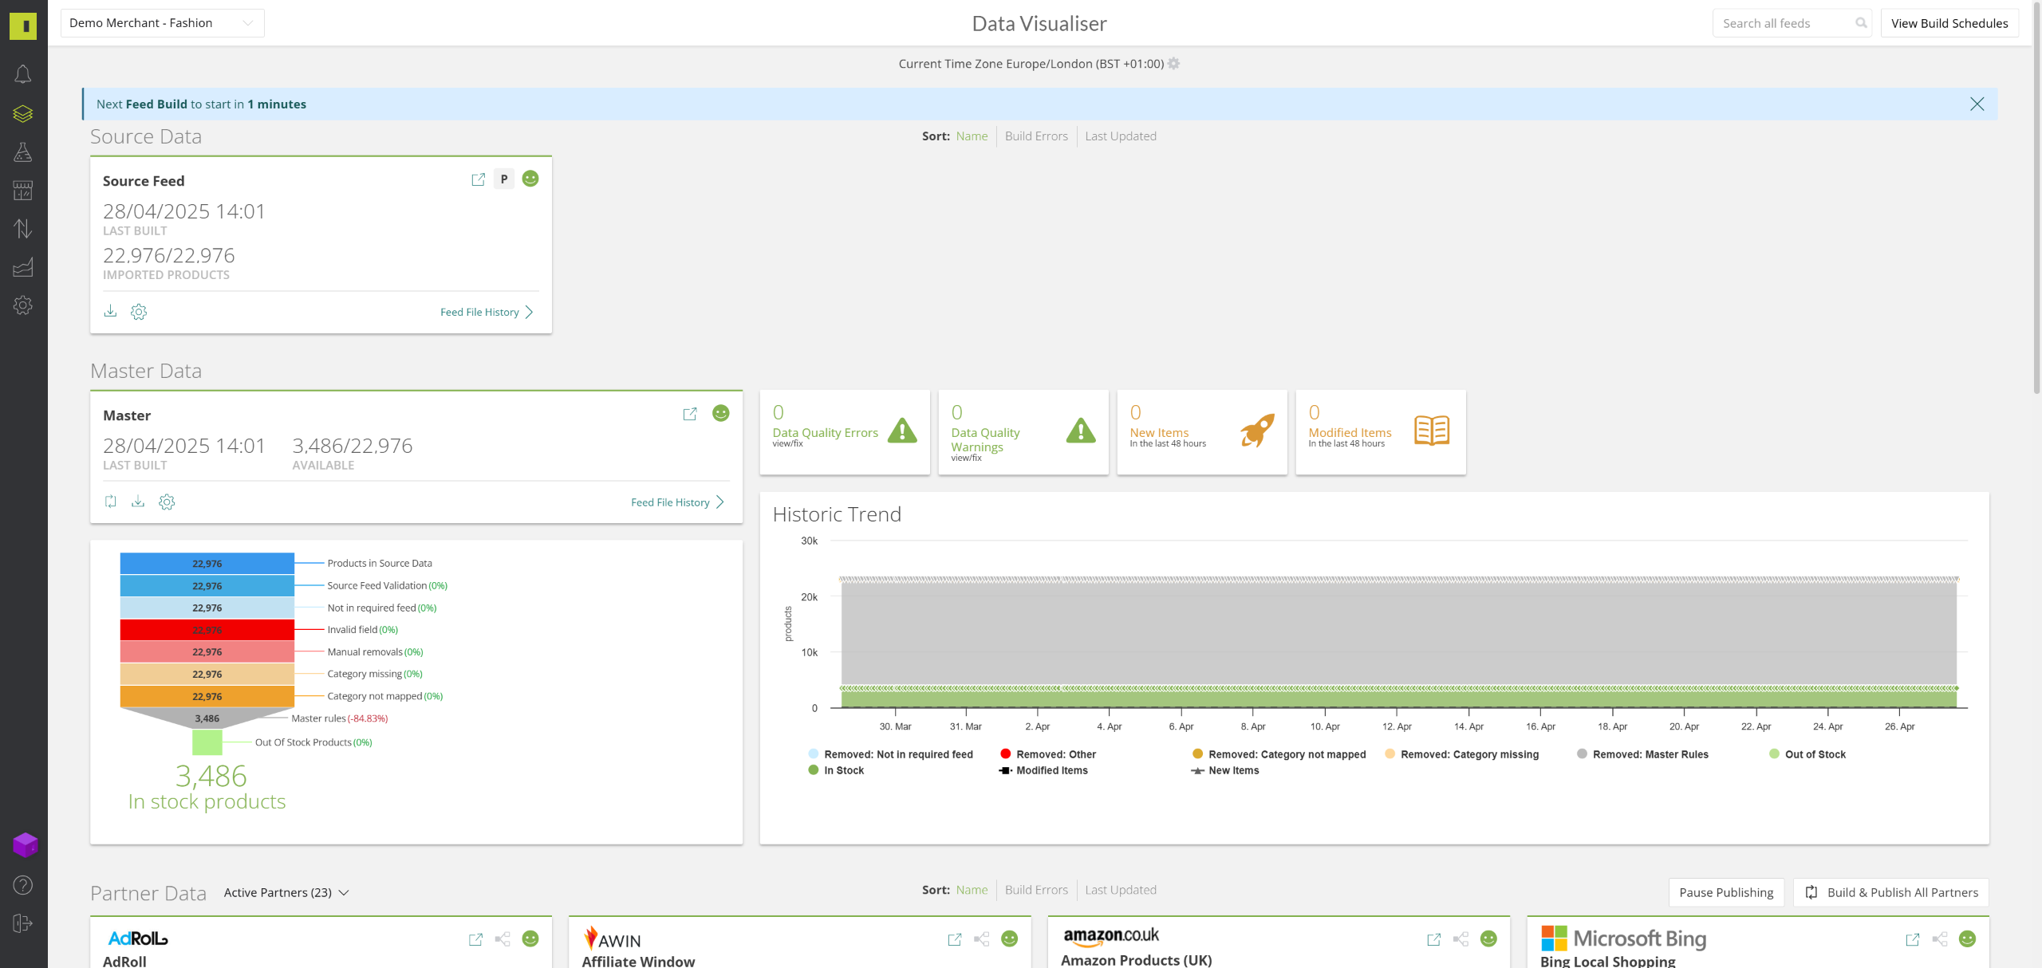This screenshot has width=2042, height=968.
Task: Open Demo Merchant - Fashion dropdown
Action: pyautogui.click(x=162, y=23)
